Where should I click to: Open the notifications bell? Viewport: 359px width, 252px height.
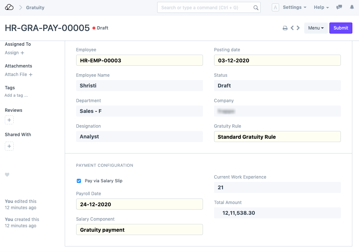(352, 7)
